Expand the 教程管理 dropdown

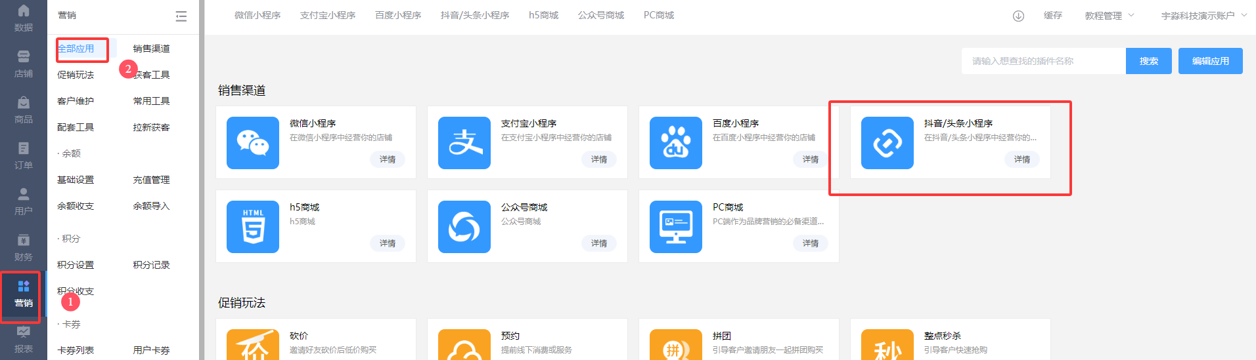point(1110,16)
